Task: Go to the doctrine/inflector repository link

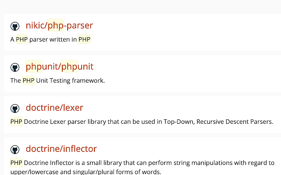Action: click(61, 149)
